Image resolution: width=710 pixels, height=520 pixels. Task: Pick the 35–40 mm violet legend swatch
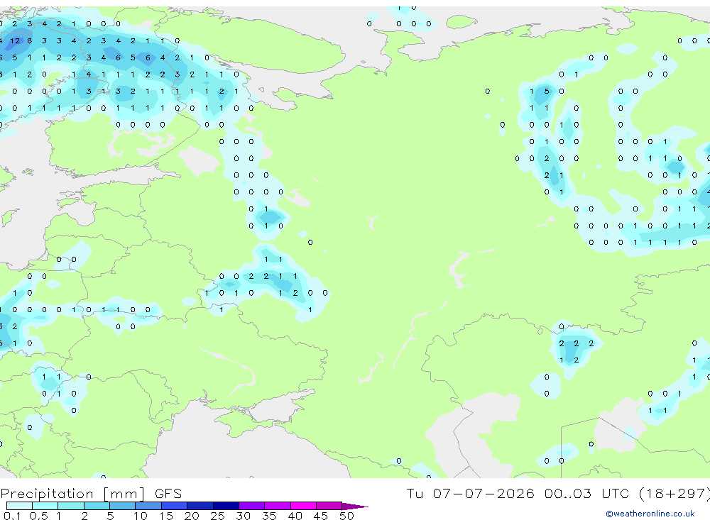277,506
